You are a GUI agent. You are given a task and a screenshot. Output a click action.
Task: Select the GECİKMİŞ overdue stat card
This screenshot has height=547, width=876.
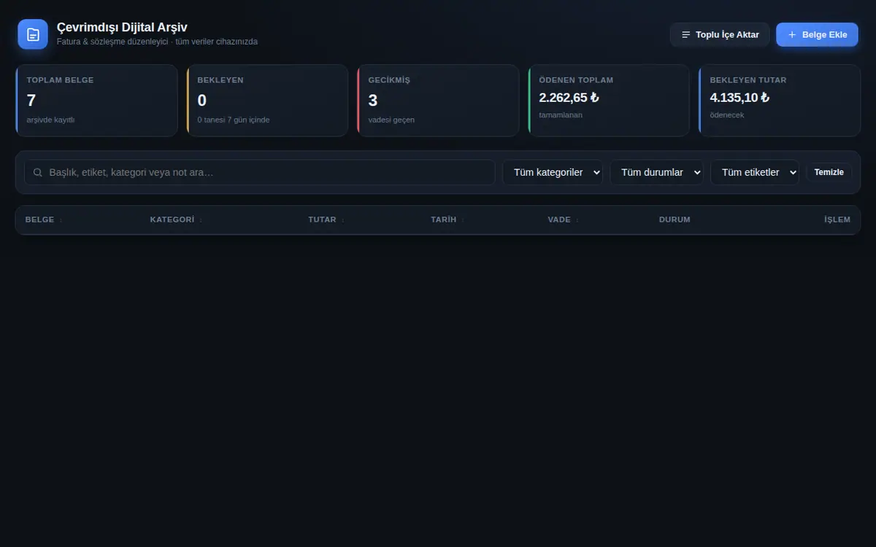point(438,101)
